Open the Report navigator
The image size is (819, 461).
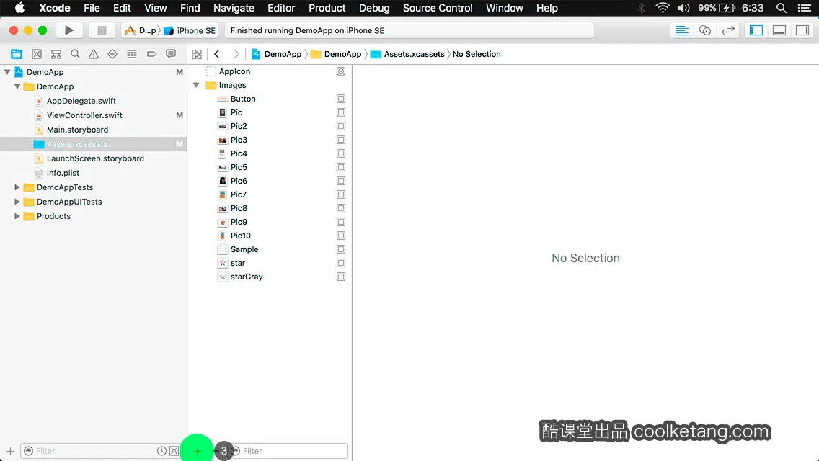click(x=171, y=54)
